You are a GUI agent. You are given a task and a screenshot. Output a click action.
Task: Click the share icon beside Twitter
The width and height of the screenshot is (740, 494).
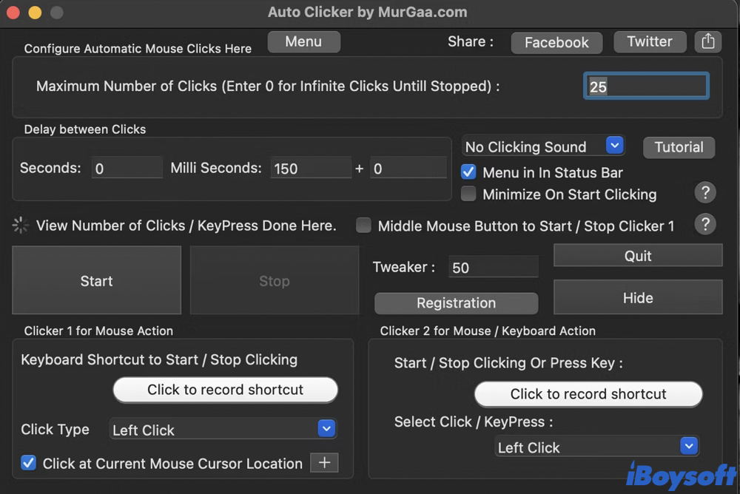708,42
